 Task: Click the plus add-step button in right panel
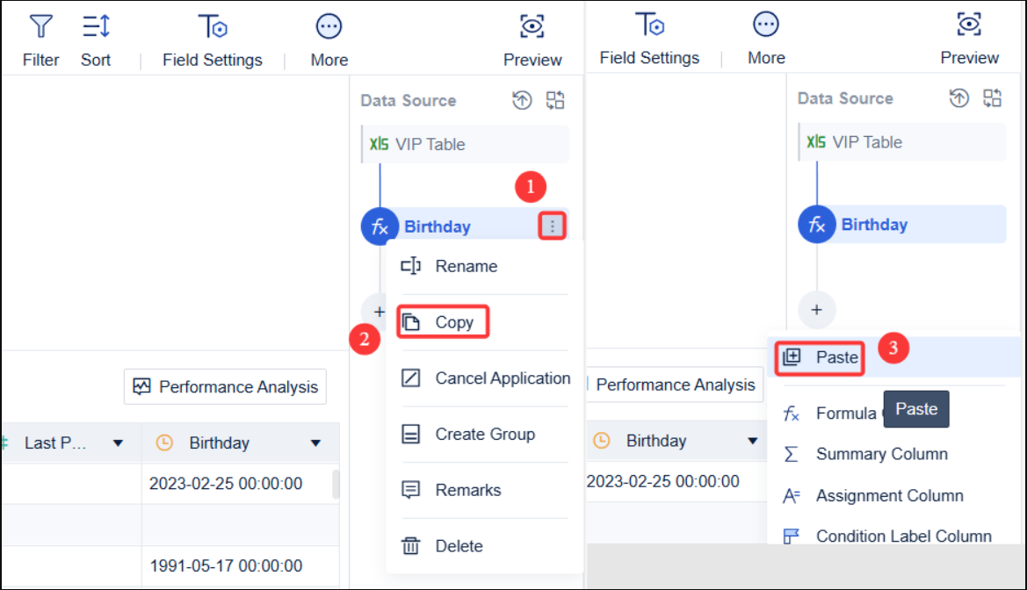[816, 310]
